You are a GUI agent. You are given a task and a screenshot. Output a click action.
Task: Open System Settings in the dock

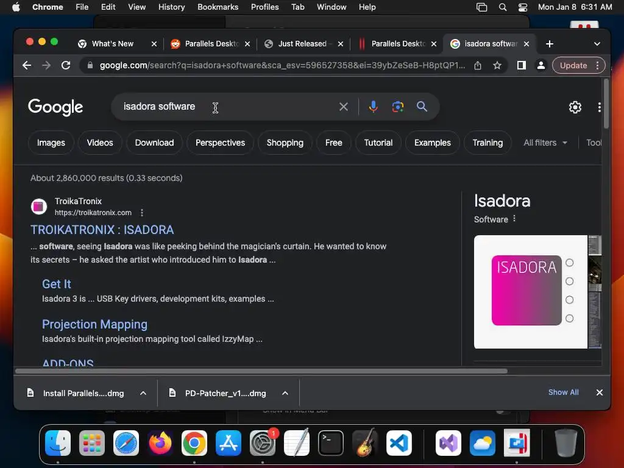pos(263,442)
